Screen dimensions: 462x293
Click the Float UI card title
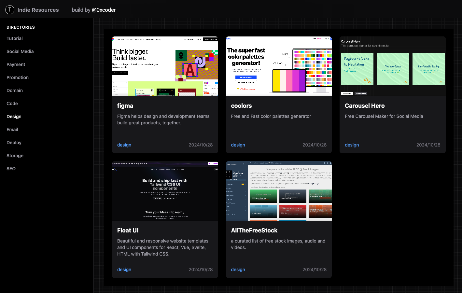point(128,230)
